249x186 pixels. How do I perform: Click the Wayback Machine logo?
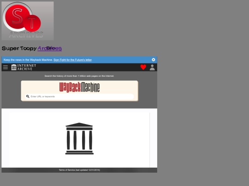click(x=80, y=87)
